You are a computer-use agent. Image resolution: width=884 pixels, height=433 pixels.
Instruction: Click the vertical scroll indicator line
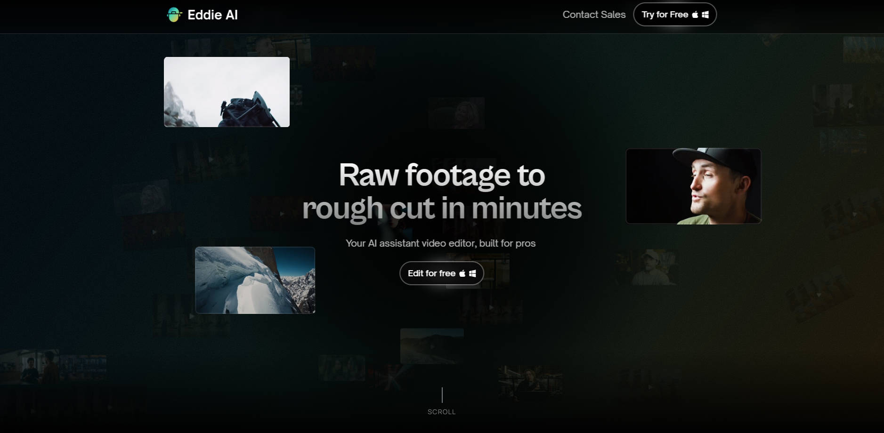coord(442,395)
